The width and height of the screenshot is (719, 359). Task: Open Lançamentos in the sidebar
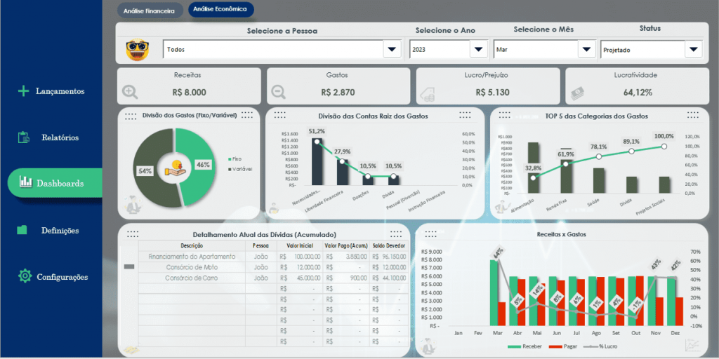click(60, 91)
